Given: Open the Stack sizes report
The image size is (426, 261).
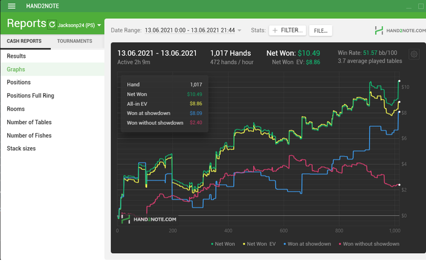Looking at the screenshot, I should (52, 148).
